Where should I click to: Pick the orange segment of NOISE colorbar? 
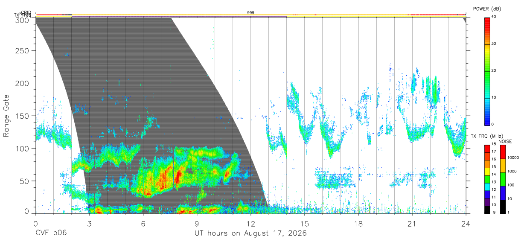coord(503,166)
